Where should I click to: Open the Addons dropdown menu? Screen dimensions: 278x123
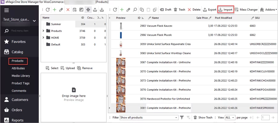269,10
